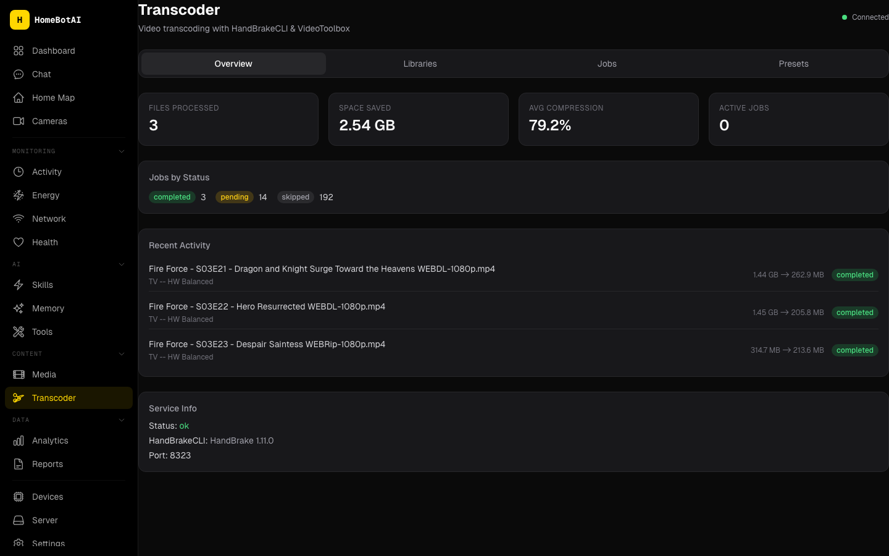889x556 pixels.
Task: Open the Network wifi icon
Action: click(x=19, y=219)
